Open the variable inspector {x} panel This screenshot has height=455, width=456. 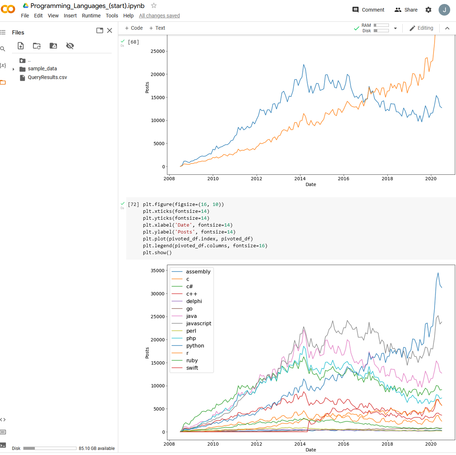[x=3, y=65]
